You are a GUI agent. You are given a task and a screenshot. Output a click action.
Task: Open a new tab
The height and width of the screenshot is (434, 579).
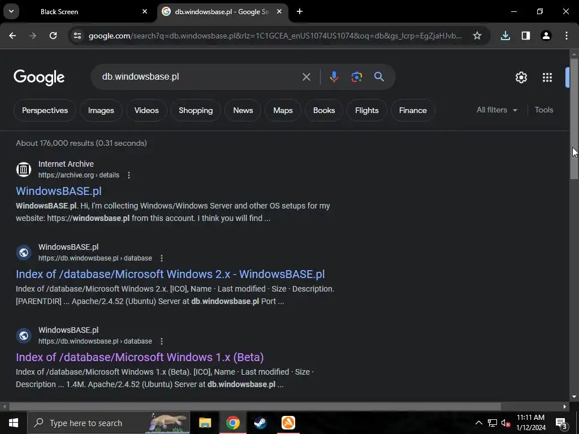pyautogui.click(x=300, y=11)
